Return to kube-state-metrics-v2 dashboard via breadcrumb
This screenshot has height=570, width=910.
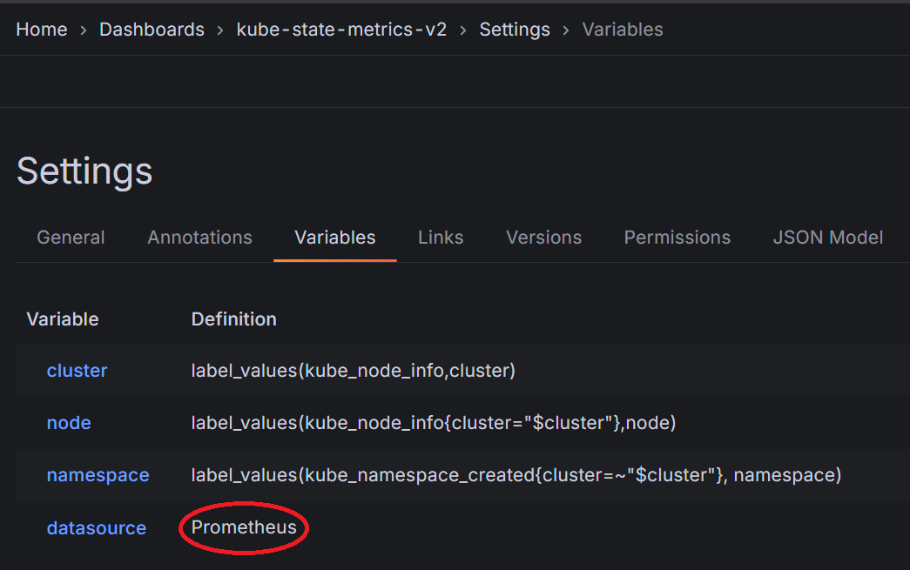(341, 30)
